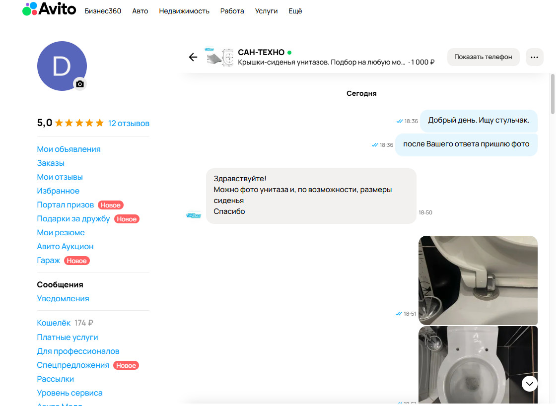Open the Гараж link
Screen dimensions: 560x406
[49, 261]
